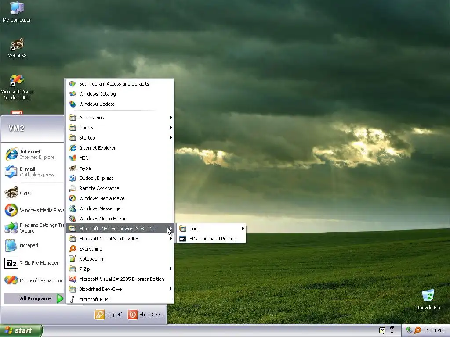
Task: Click the Shut Down button
Action: pos(145,315)
